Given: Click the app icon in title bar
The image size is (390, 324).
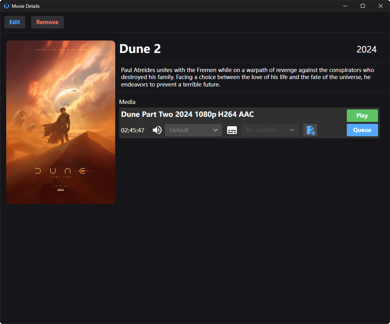Looking at the screenshot, I should tap(7, 6).
